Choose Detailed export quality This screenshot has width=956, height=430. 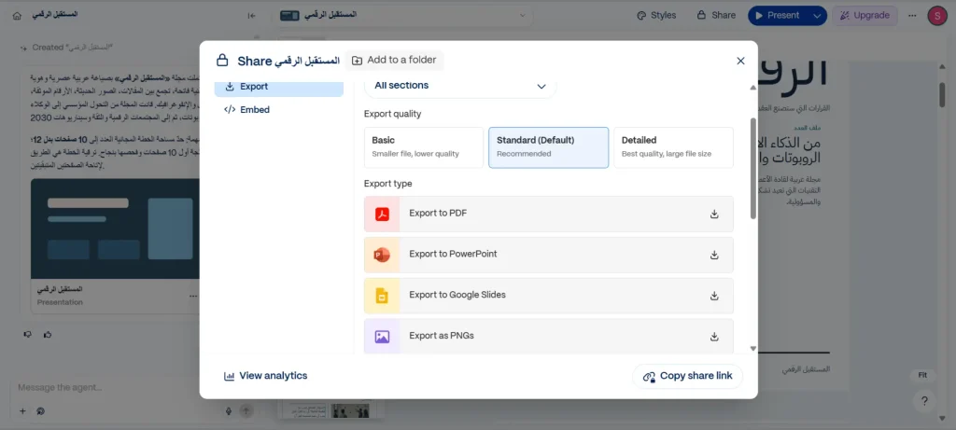(x=673, y=147)
